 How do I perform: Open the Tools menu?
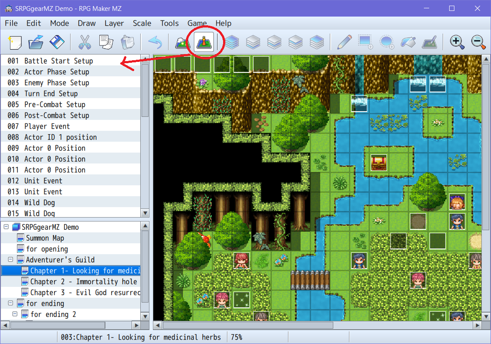169,23
